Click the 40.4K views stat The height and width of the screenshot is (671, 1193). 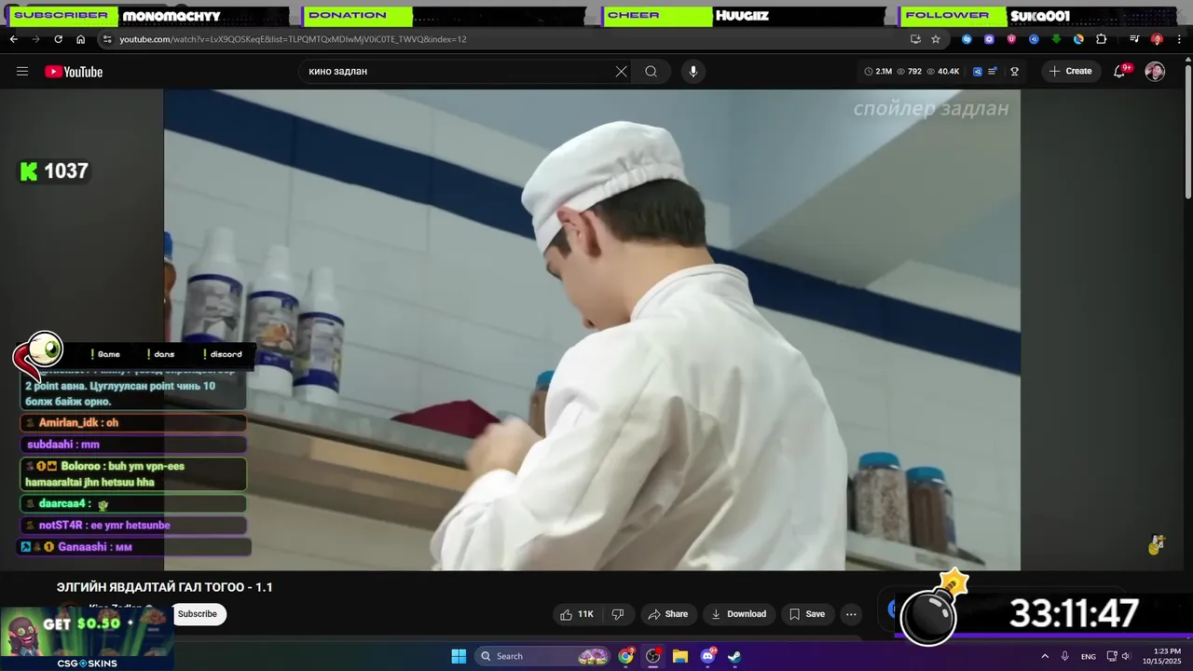click(x=943, y=72)
